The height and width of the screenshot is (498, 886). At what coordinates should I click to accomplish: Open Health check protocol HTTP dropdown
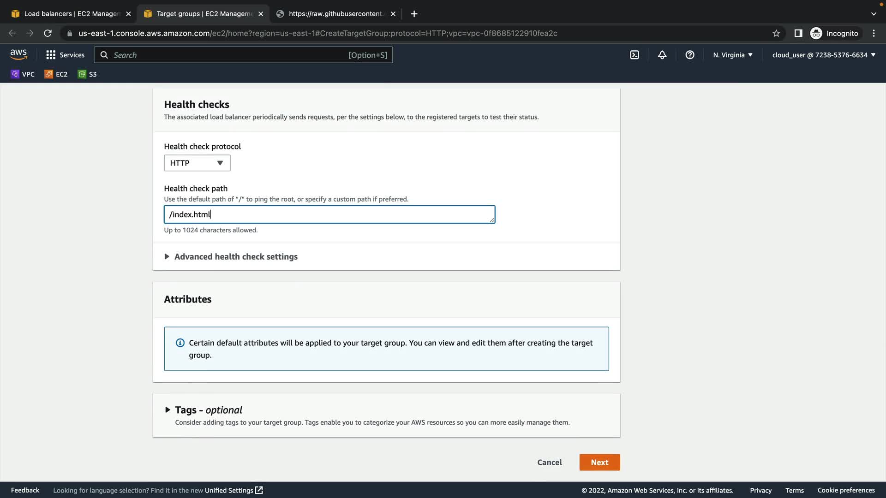pyautogui.click(x=197, y=163)
